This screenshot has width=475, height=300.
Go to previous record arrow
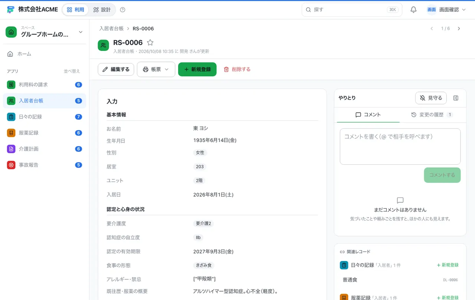click(x=432, y=29)
